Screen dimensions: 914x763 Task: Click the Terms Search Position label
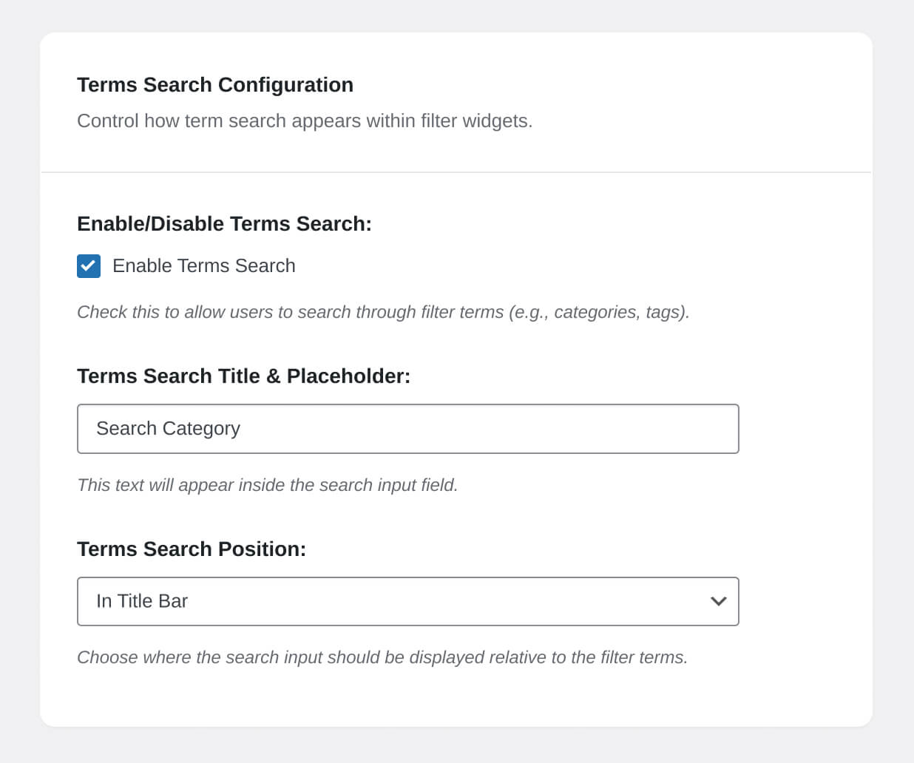click(x=192, y=549)
